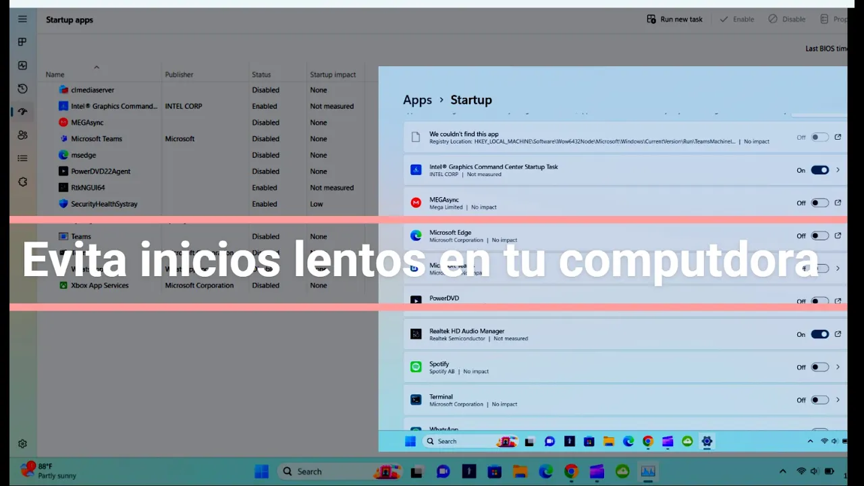This screenshot has width=864, height=486.
Task: Open weather widget showing 88°F Partly sunny
Action: click(48, 470)
